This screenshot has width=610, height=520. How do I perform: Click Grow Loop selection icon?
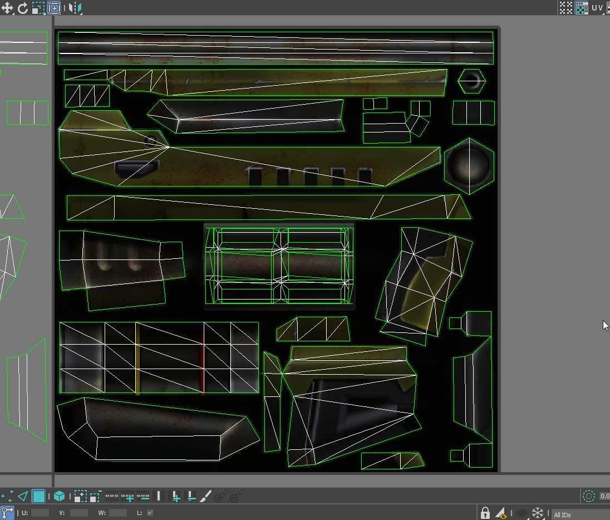(127, 497)
